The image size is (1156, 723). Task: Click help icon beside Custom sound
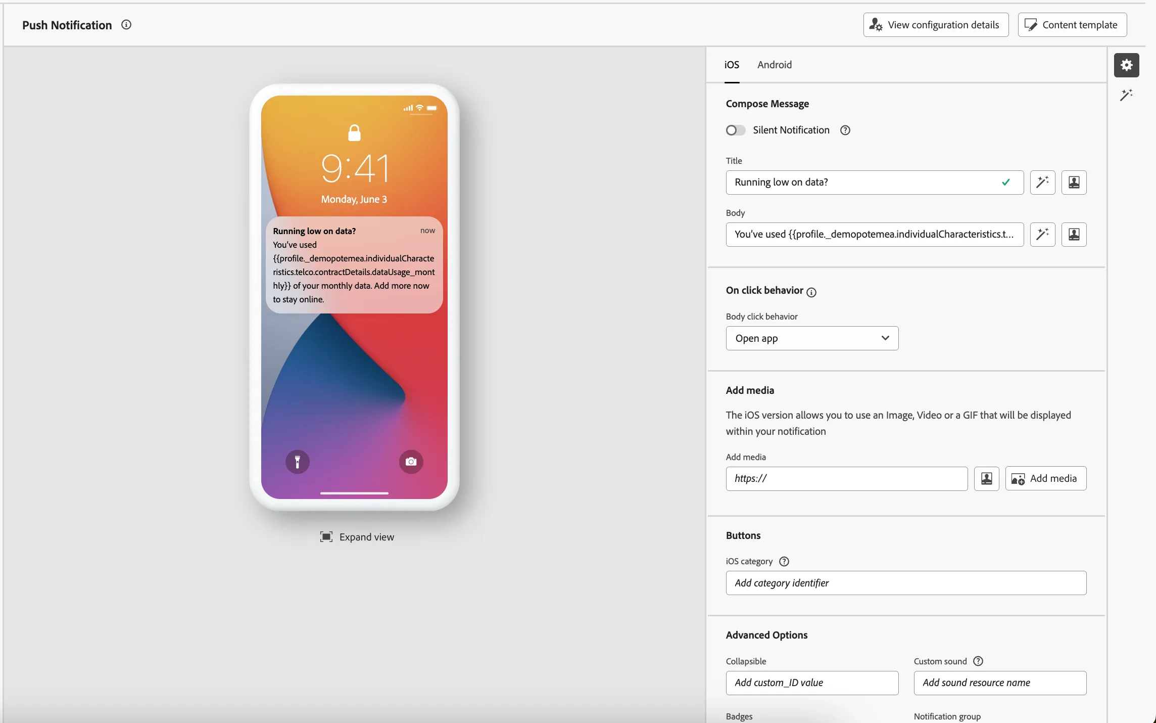click(x=978, y=661)
